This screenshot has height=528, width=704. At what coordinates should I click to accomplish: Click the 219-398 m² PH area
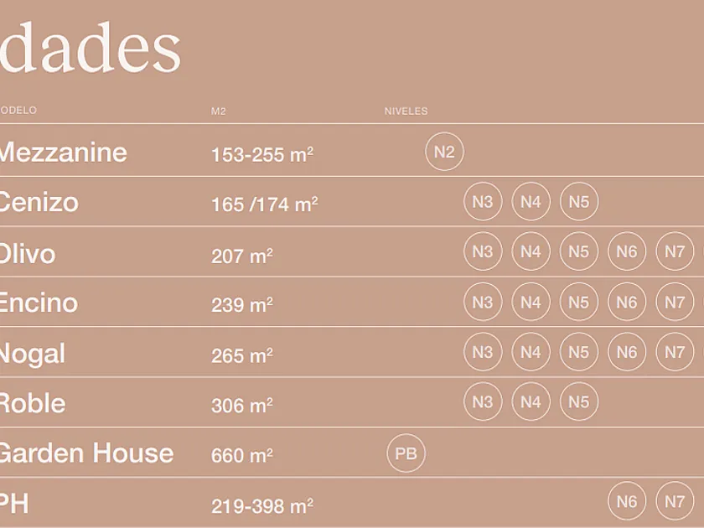262,506
